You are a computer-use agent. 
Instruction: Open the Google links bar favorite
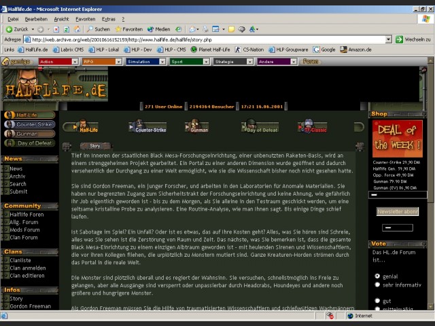point(324,50)
